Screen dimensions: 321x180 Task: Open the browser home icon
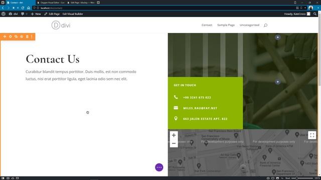click(x=29, y=8)
